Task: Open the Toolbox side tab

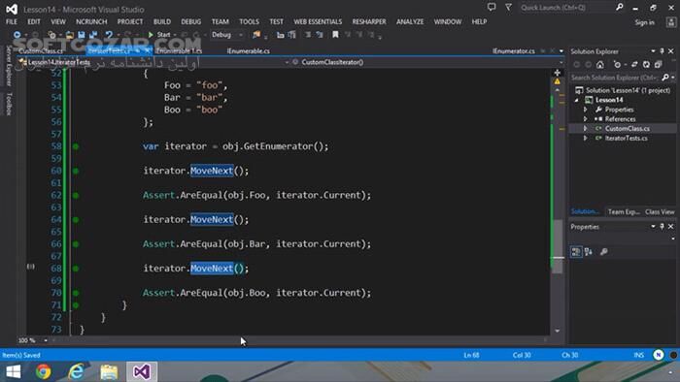Action: pyautogui.click(x=9, y=104)
